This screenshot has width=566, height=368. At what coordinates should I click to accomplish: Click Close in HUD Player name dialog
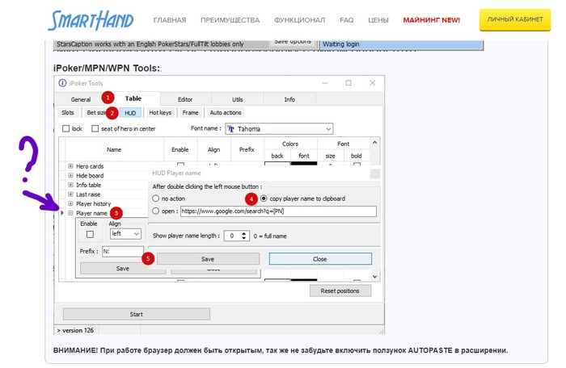pos(320,259)
